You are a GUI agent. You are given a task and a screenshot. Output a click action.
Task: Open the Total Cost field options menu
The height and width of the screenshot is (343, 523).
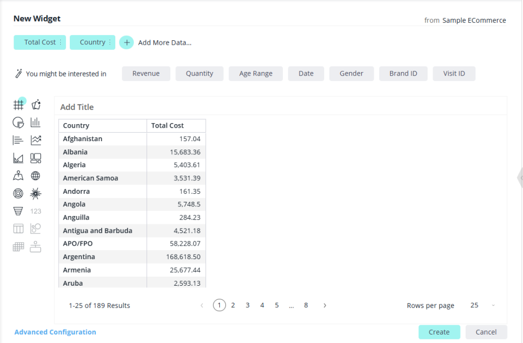(61, 43)
